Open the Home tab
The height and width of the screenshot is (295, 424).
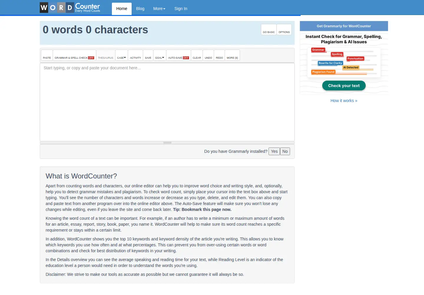(122, 9)
